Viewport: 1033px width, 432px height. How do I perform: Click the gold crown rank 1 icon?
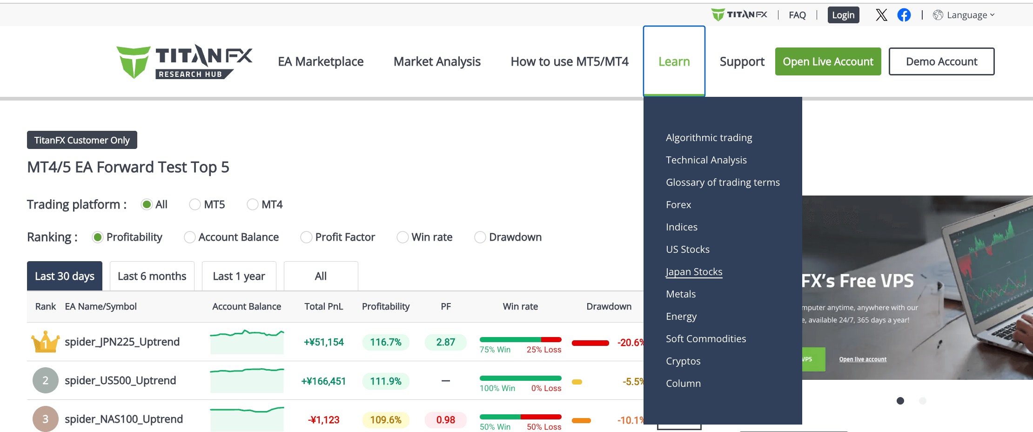click(x=45, y=342)
